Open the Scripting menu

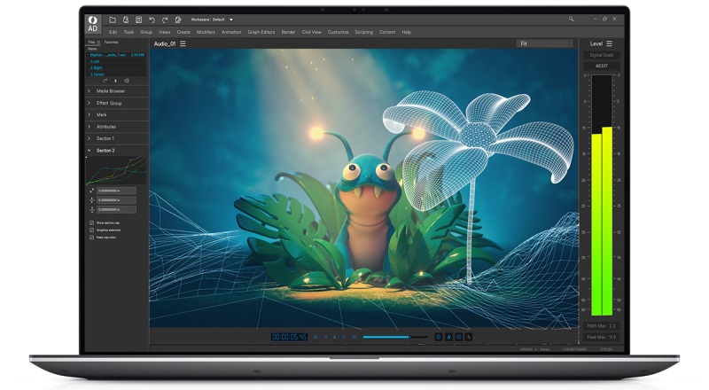coord(364,32)
